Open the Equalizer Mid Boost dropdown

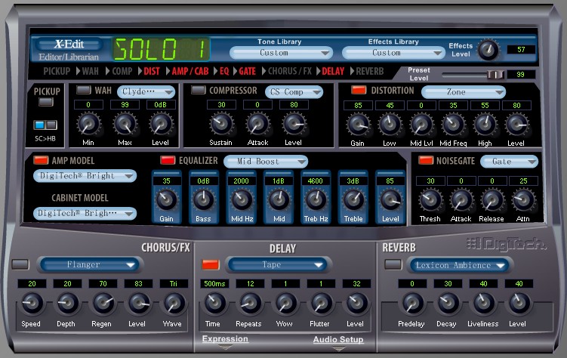click(x=266, y=162)
